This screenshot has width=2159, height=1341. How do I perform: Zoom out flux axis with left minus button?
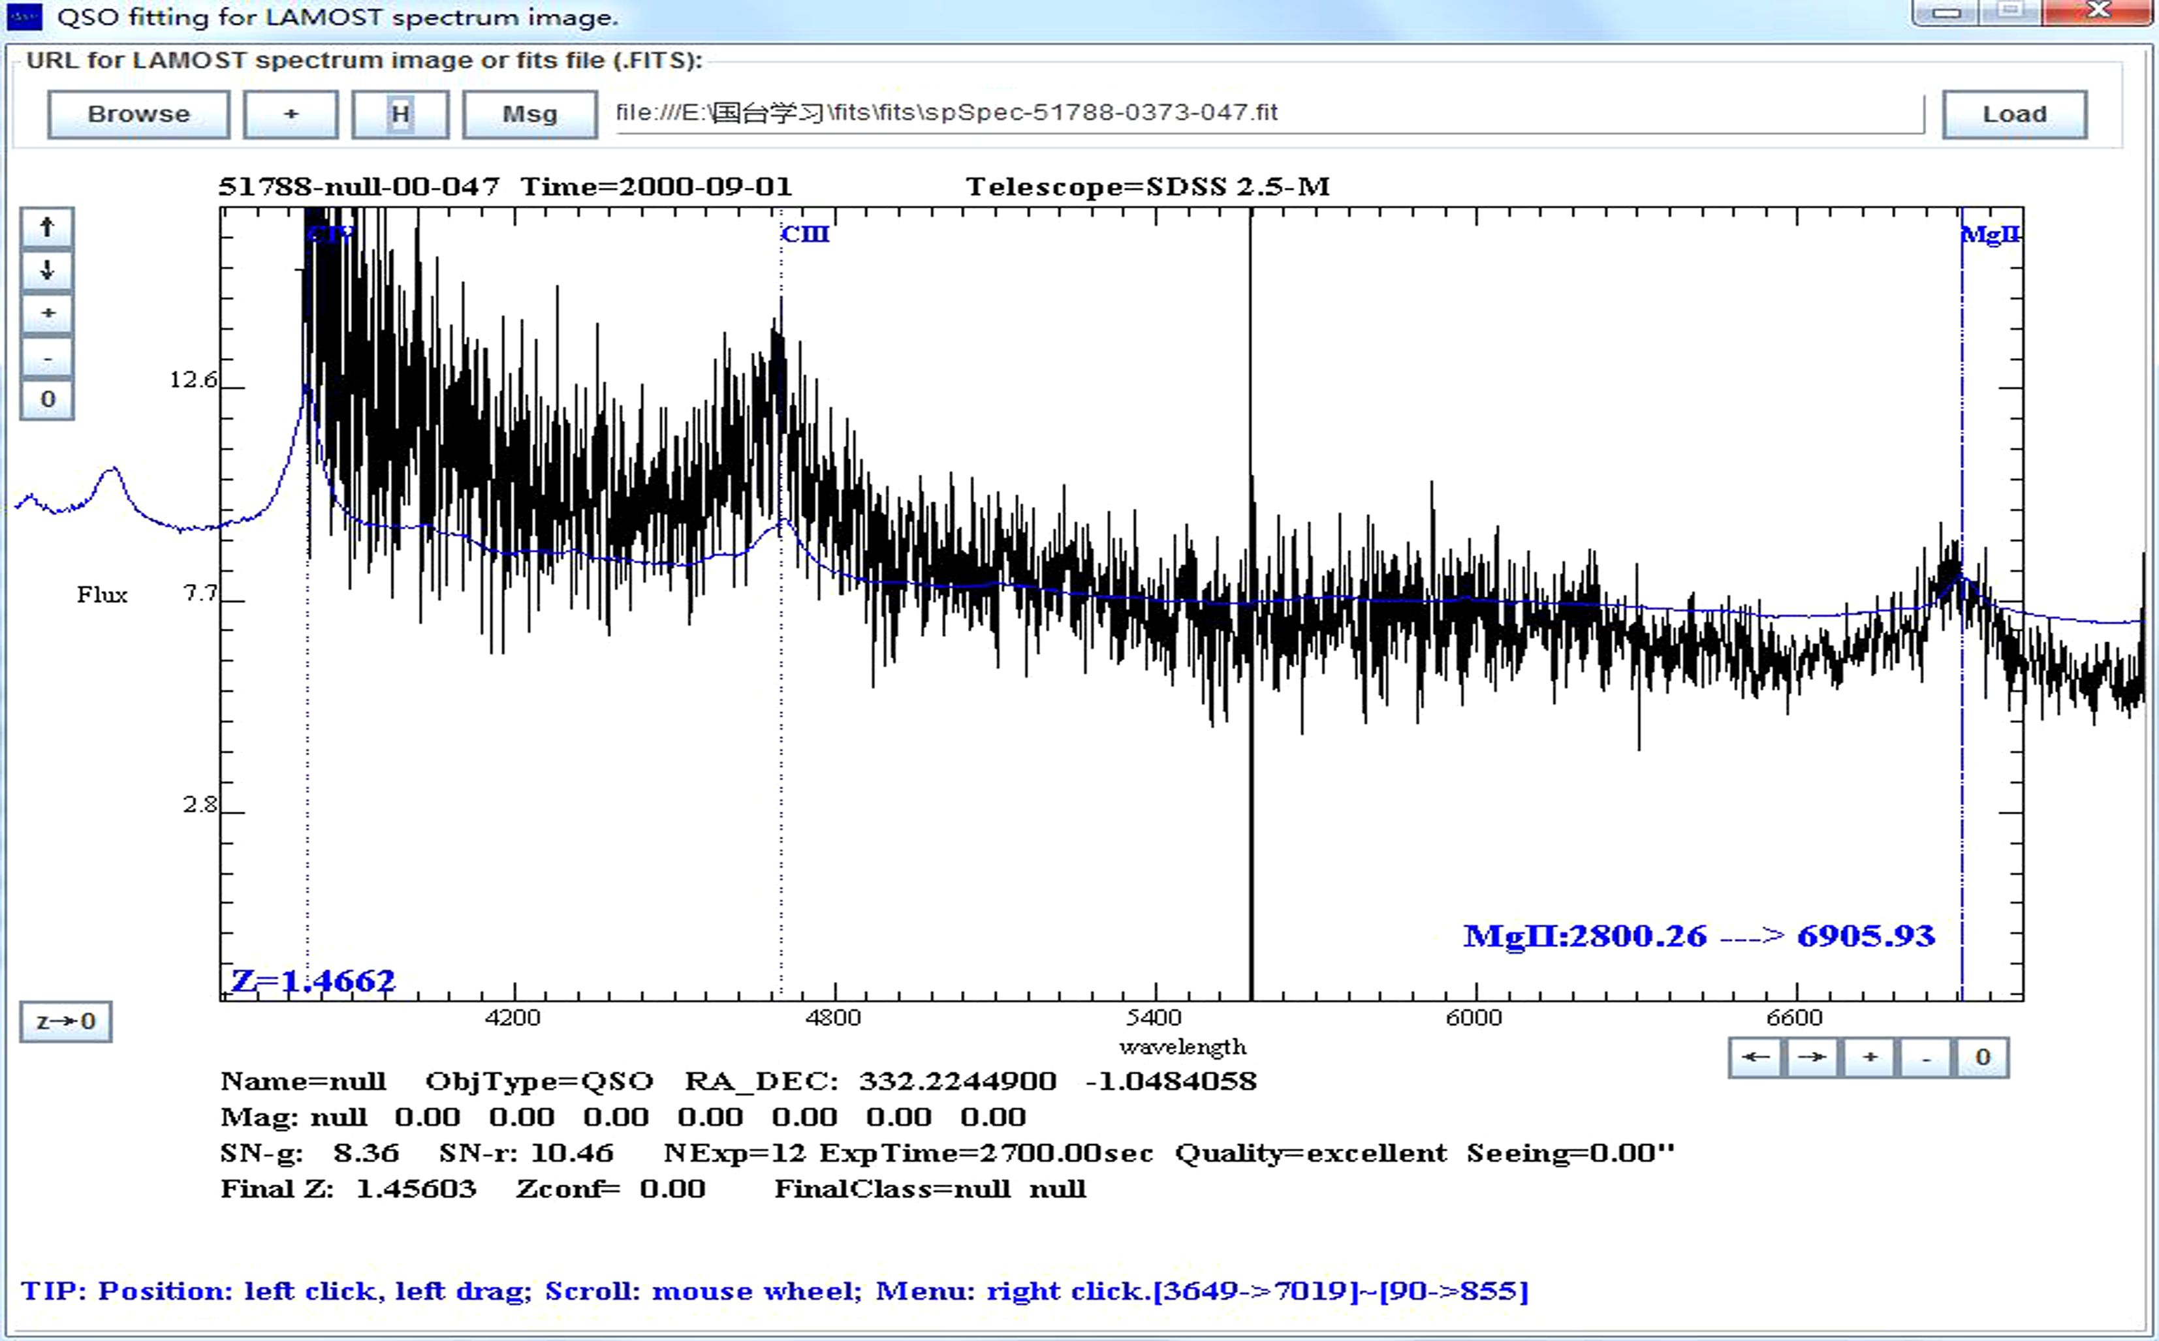coord(47,358)
